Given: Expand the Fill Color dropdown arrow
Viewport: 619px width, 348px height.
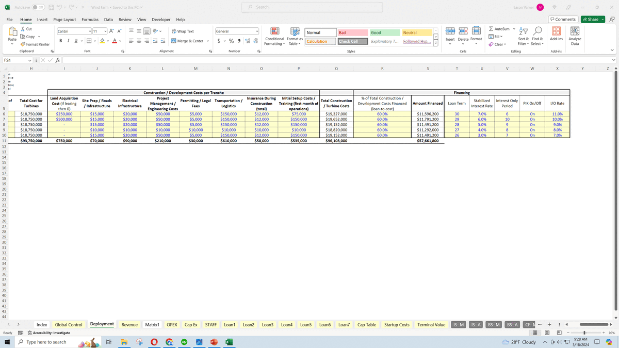Looking at the screenshot, I should (x=107, y=40).
